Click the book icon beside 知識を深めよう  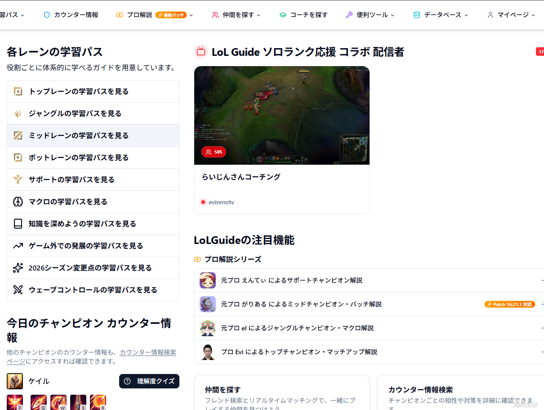click(x=18, y=224)
